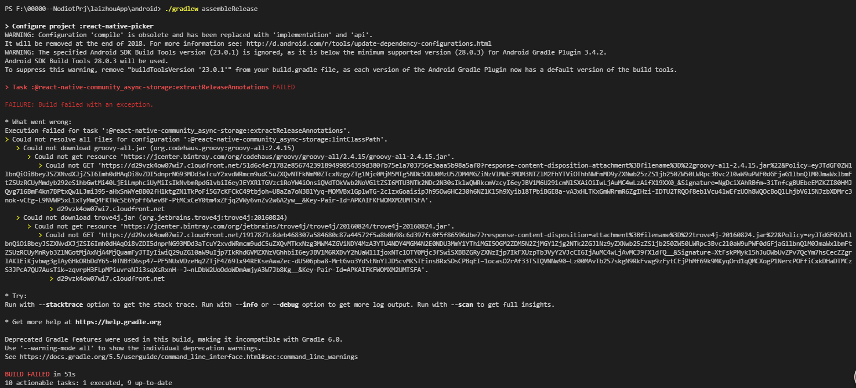Open the jcenter trove4j-20160824.jar URL

click(288, 226)
